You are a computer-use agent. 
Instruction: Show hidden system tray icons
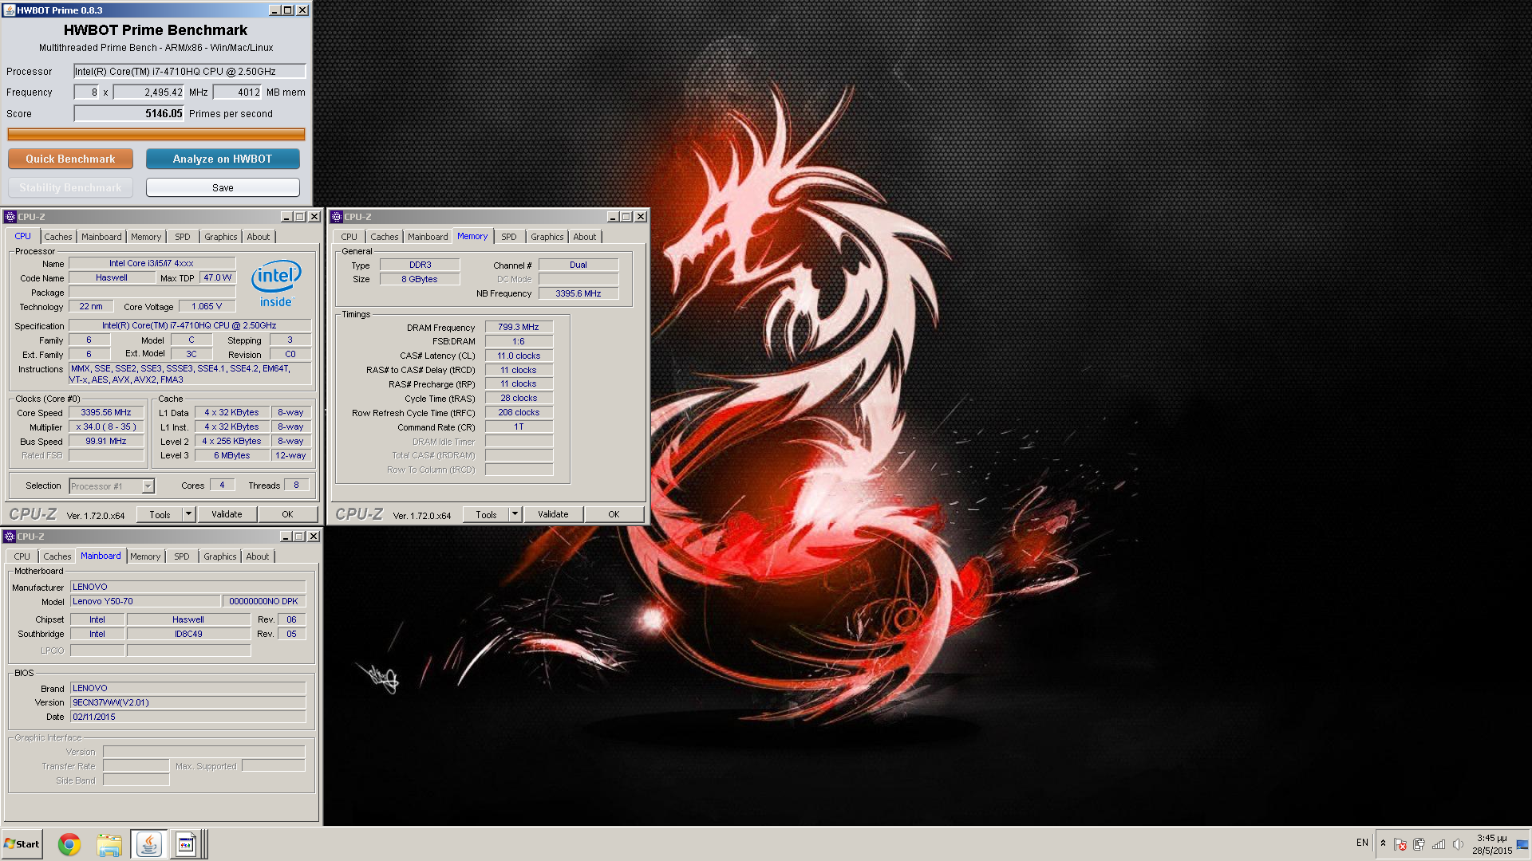click(x=1383, y=843)
